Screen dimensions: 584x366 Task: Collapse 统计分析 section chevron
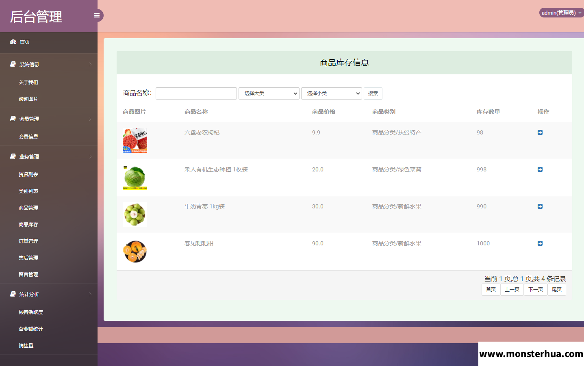point(90,294)
